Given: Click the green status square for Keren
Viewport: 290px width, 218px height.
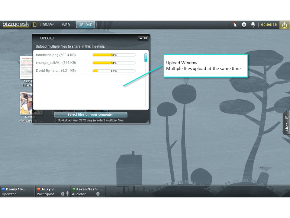Looking at the screenshot, I should pyautogui.click(x=74, y=189).
